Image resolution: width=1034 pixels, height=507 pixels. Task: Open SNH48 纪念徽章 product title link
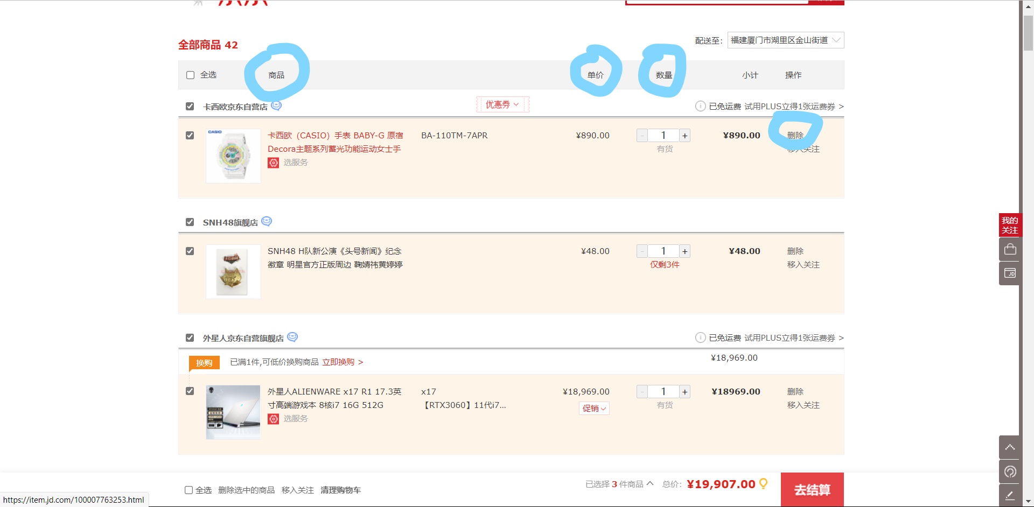coord(335,258)
